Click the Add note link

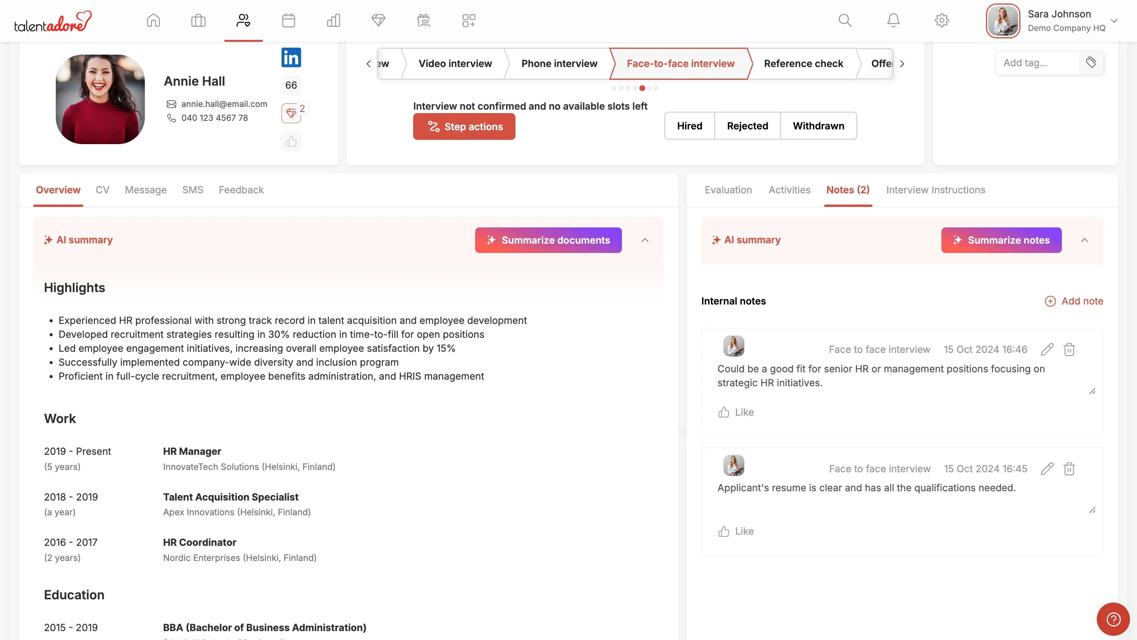(x=1074, y=301)
